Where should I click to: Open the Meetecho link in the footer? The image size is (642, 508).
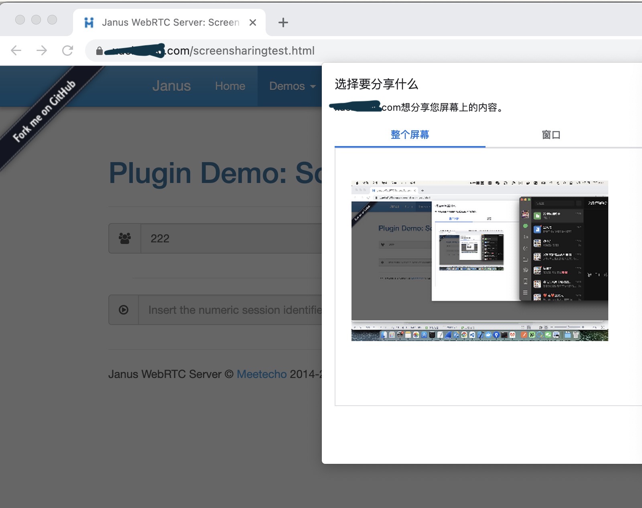pos(262,374)
